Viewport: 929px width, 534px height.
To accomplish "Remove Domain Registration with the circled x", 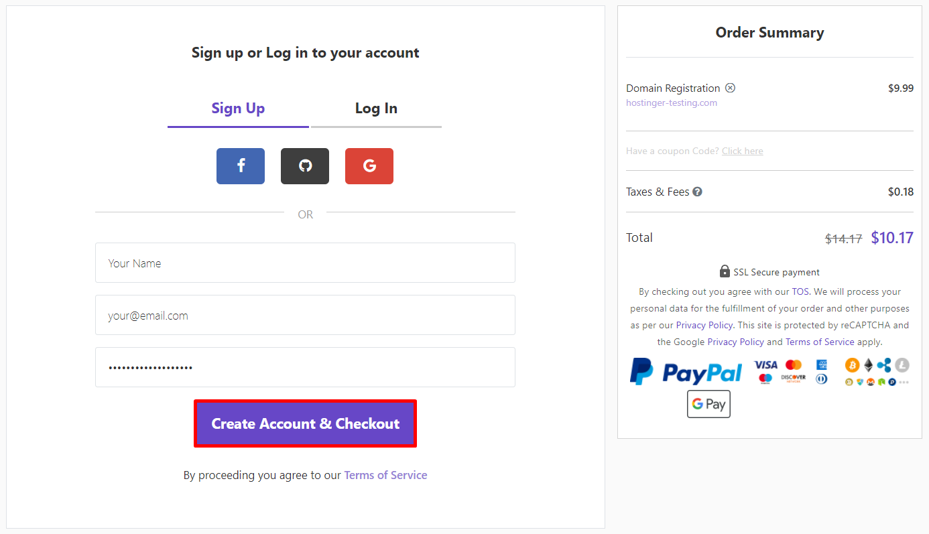I will tap(731, 88).
